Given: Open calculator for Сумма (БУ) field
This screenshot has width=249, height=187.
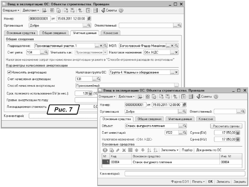Looking at the screenshot, I should [238, 132].
